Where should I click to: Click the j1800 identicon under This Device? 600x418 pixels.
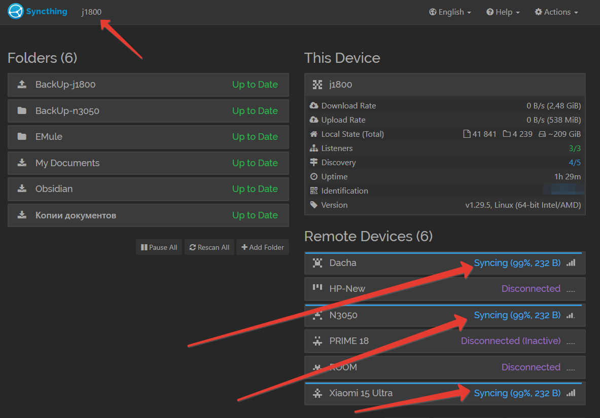[x=317, y=85]
